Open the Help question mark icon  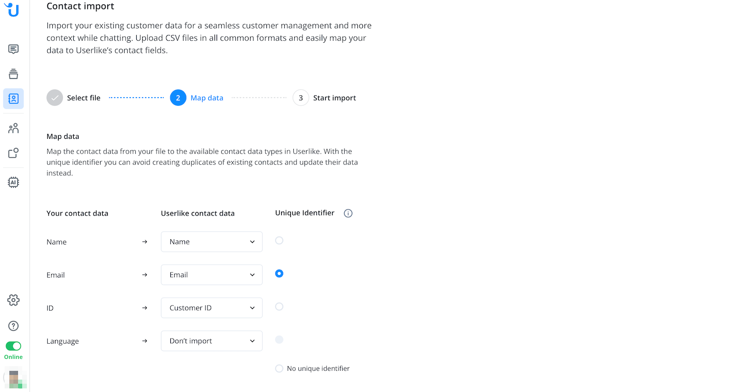click(14, 326)
